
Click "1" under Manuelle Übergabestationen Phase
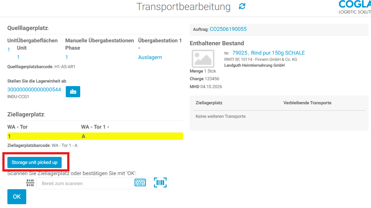click(67, 57)
